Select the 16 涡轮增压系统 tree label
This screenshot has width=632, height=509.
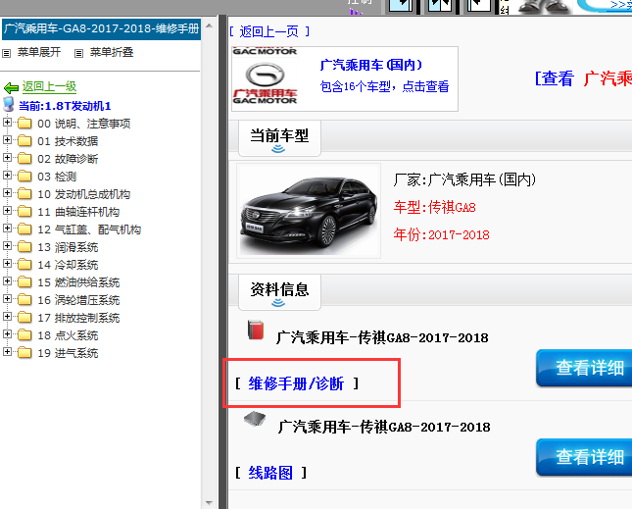pyautogui.click(x=78, y=300)
